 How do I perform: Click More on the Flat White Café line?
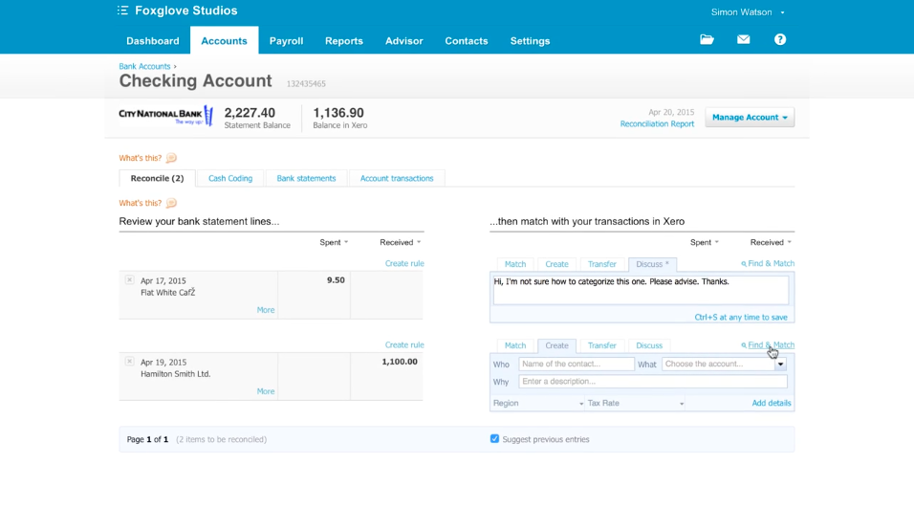266,310
